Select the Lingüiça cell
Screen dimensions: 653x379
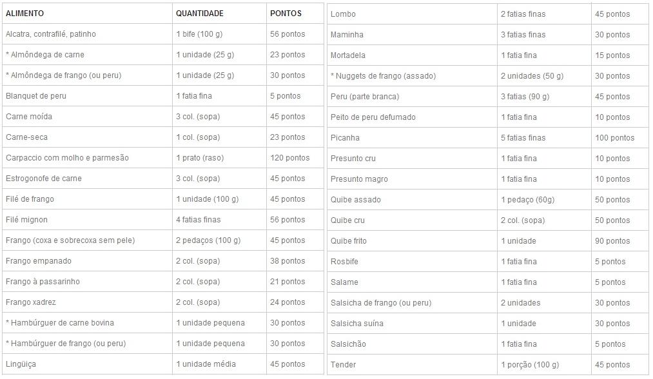pyautogui.click(x=21, y=364)
